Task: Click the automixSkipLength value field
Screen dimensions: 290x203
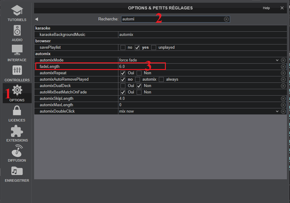Action: [198, 99]
